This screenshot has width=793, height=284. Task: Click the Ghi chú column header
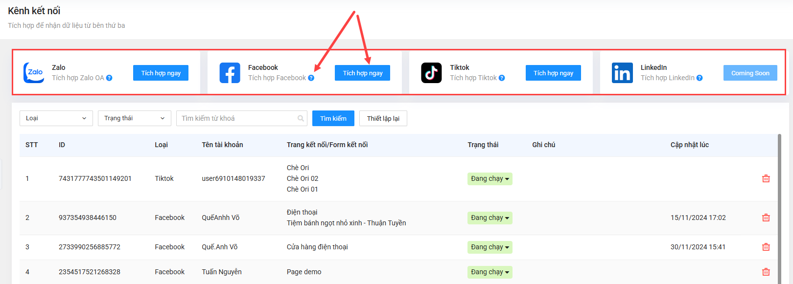pyautogui.click(x=544, y=145)
